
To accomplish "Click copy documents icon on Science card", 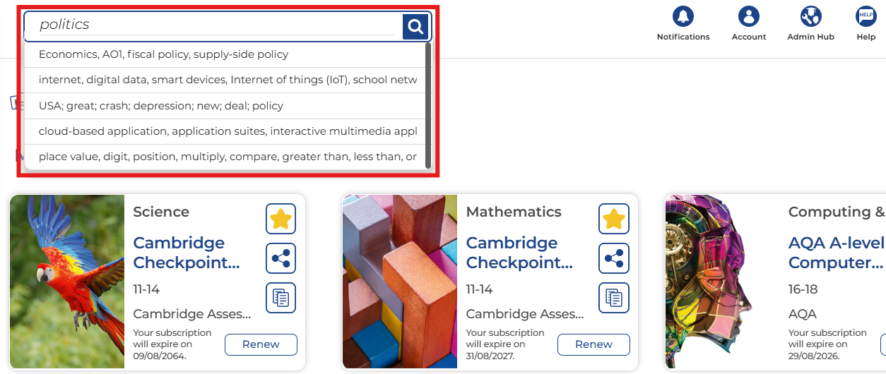I will click(280, 298).
